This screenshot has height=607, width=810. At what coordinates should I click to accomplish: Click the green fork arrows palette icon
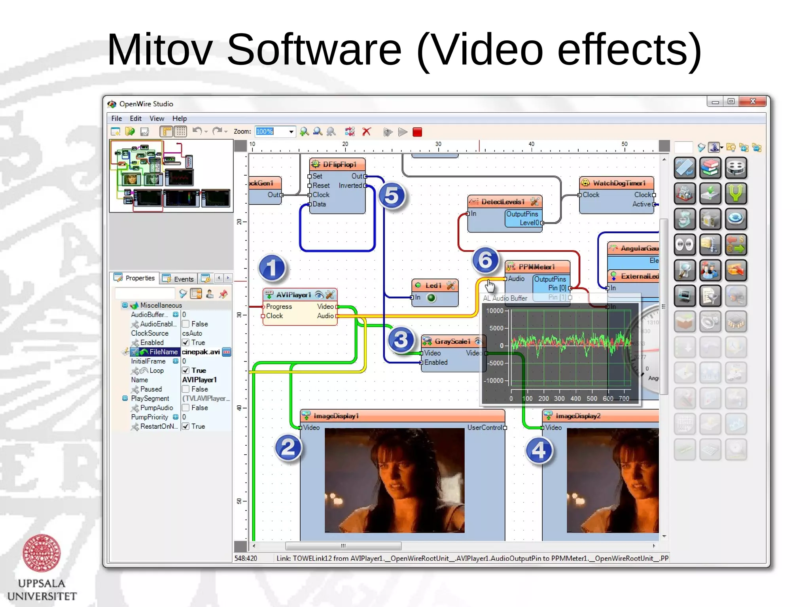click(x=736, y=194)
